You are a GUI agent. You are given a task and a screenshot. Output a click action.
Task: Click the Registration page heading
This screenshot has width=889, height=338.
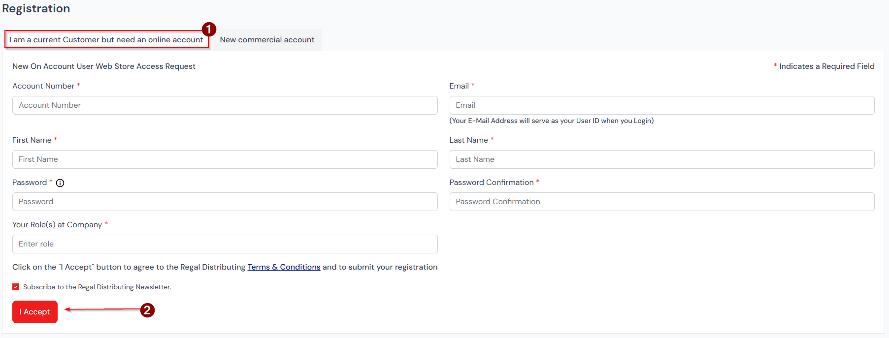point(36,9)
